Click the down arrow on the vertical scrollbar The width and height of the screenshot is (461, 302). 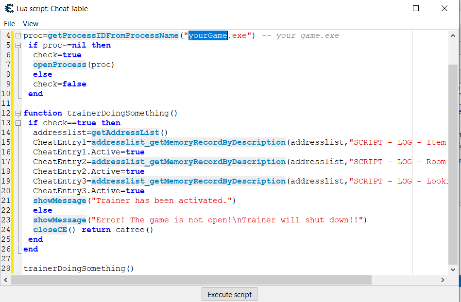pos(453,269)
